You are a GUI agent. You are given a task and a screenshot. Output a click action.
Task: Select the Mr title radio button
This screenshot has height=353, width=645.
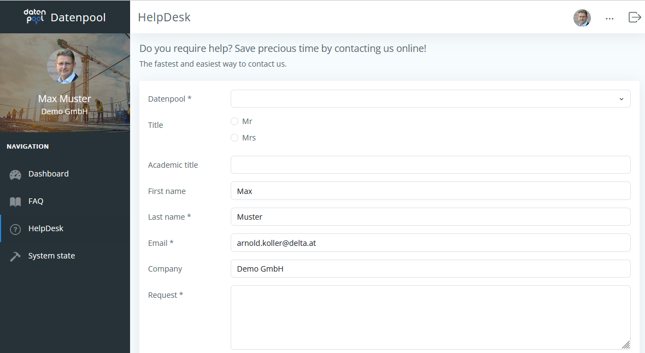point(234,121)
